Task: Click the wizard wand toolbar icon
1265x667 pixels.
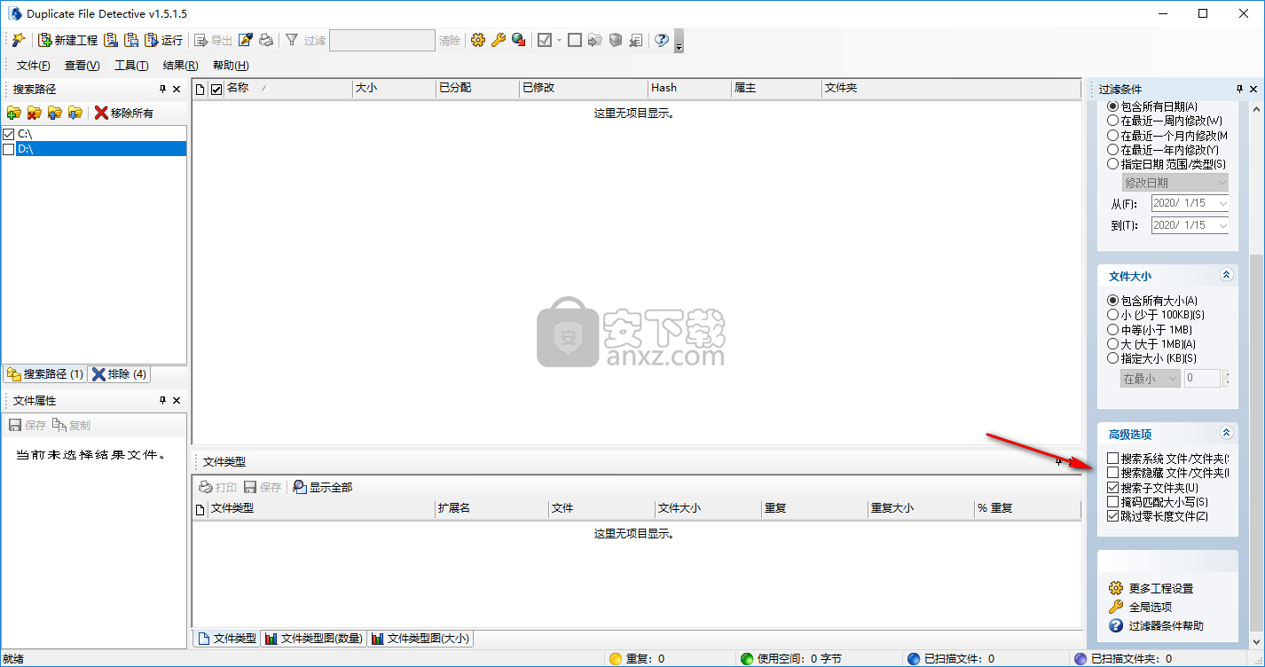Action: [19, 40]
